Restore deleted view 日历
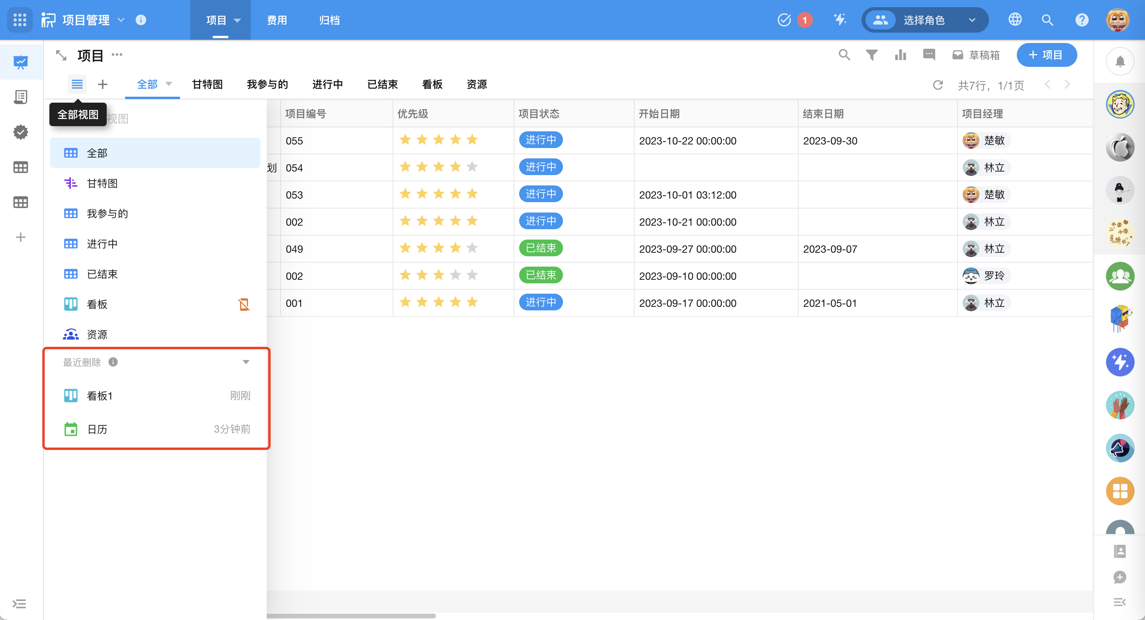Screen dimensions: 1145x620 point(155,429)
